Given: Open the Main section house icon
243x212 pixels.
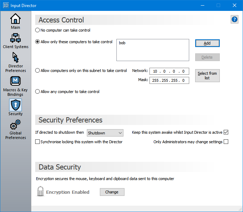Looking at the screenshot, I should click(15, 19).
